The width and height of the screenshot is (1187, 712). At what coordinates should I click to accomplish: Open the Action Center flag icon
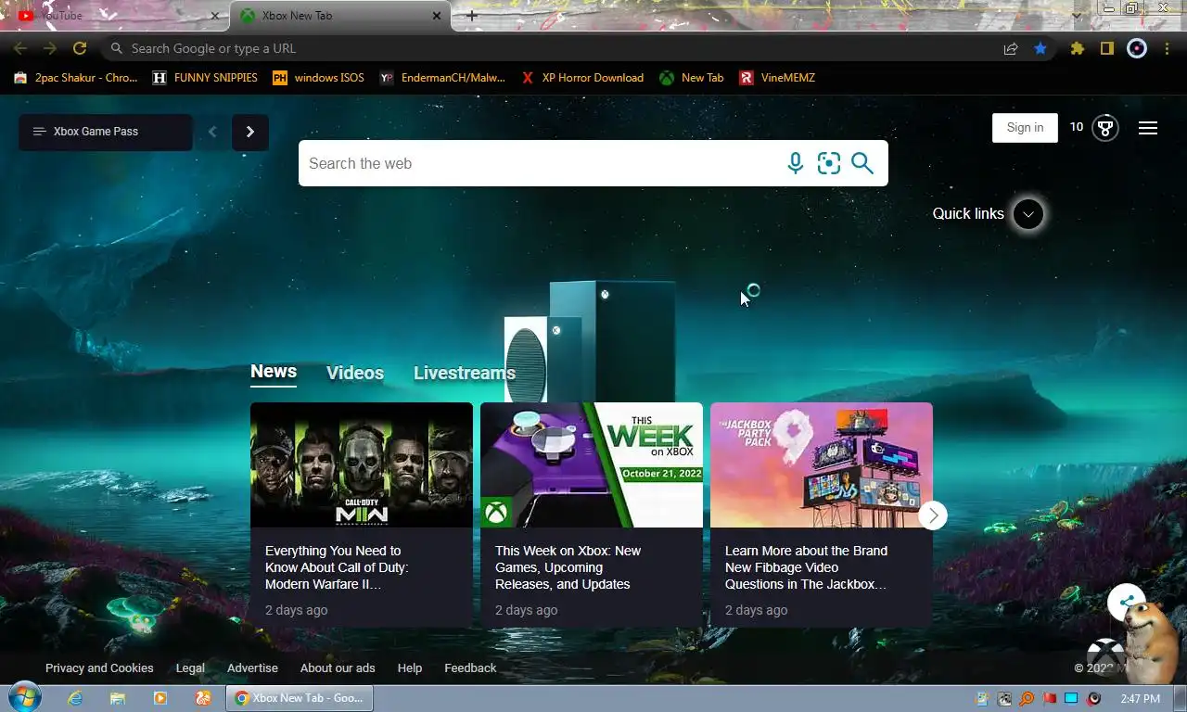pos(1049,698)
